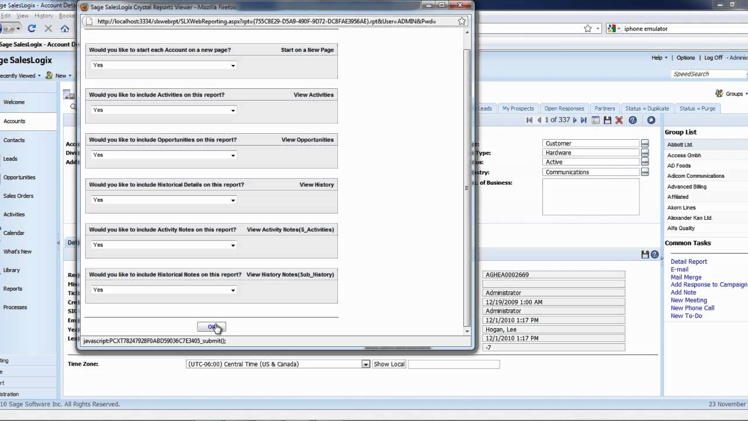Open the History menu in Firefox
Viewport: 748px width, 421px height.
click(43, 16)
